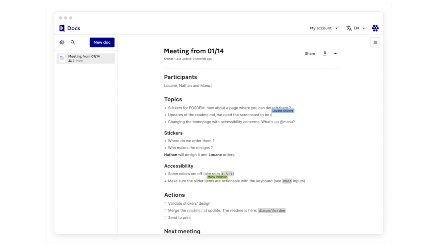Mark 'Send to print' as done
This screenshot has height=245, width=435.
(x=165, y=218)
